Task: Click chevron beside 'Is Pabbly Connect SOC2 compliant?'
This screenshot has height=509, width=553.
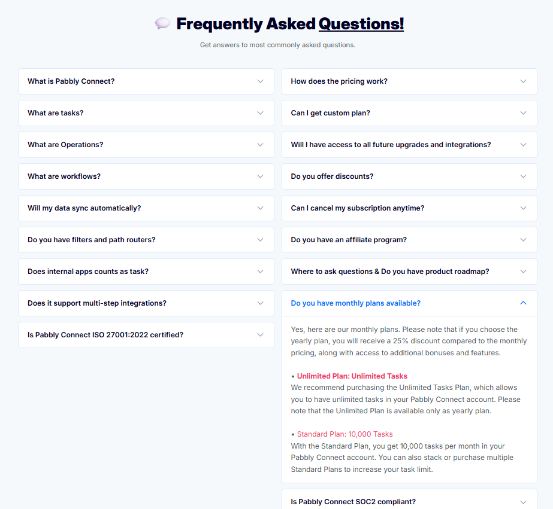Action: 524,502
